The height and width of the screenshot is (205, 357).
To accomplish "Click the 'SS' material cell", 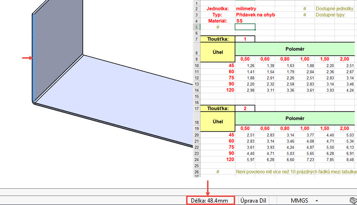I will click(x=239, y=21).
